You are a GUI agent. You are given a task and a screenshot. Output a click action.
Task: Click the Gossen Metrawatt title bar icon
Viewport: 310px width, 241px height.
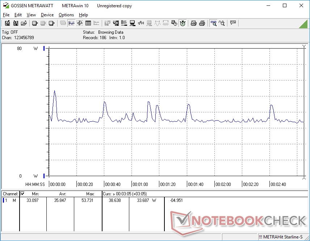click(6, 5)
